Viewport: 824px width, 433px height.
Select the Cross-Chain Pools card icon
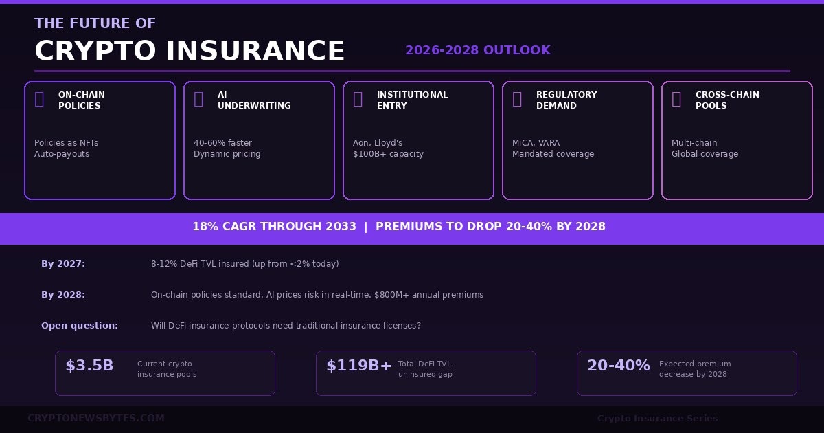[676, 99]
